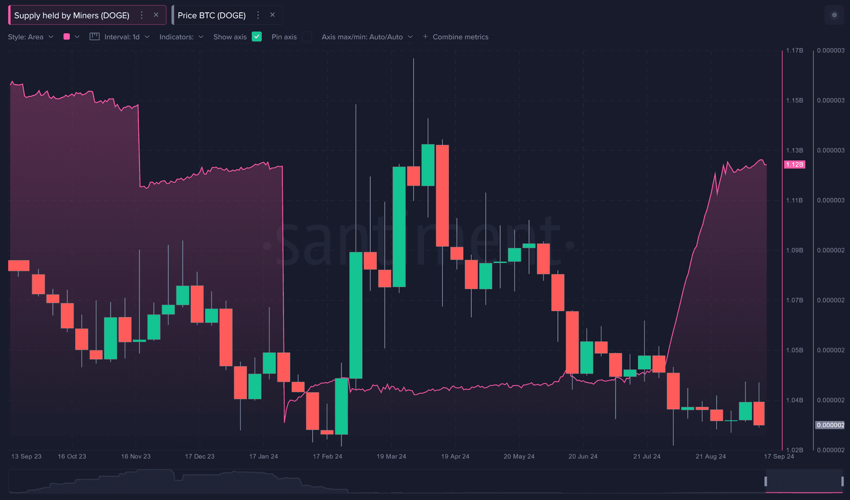The height and width of the screenshot is (500, 850).
Task: Expand the Indicators dropdown
Action: [x=181, y=37]
